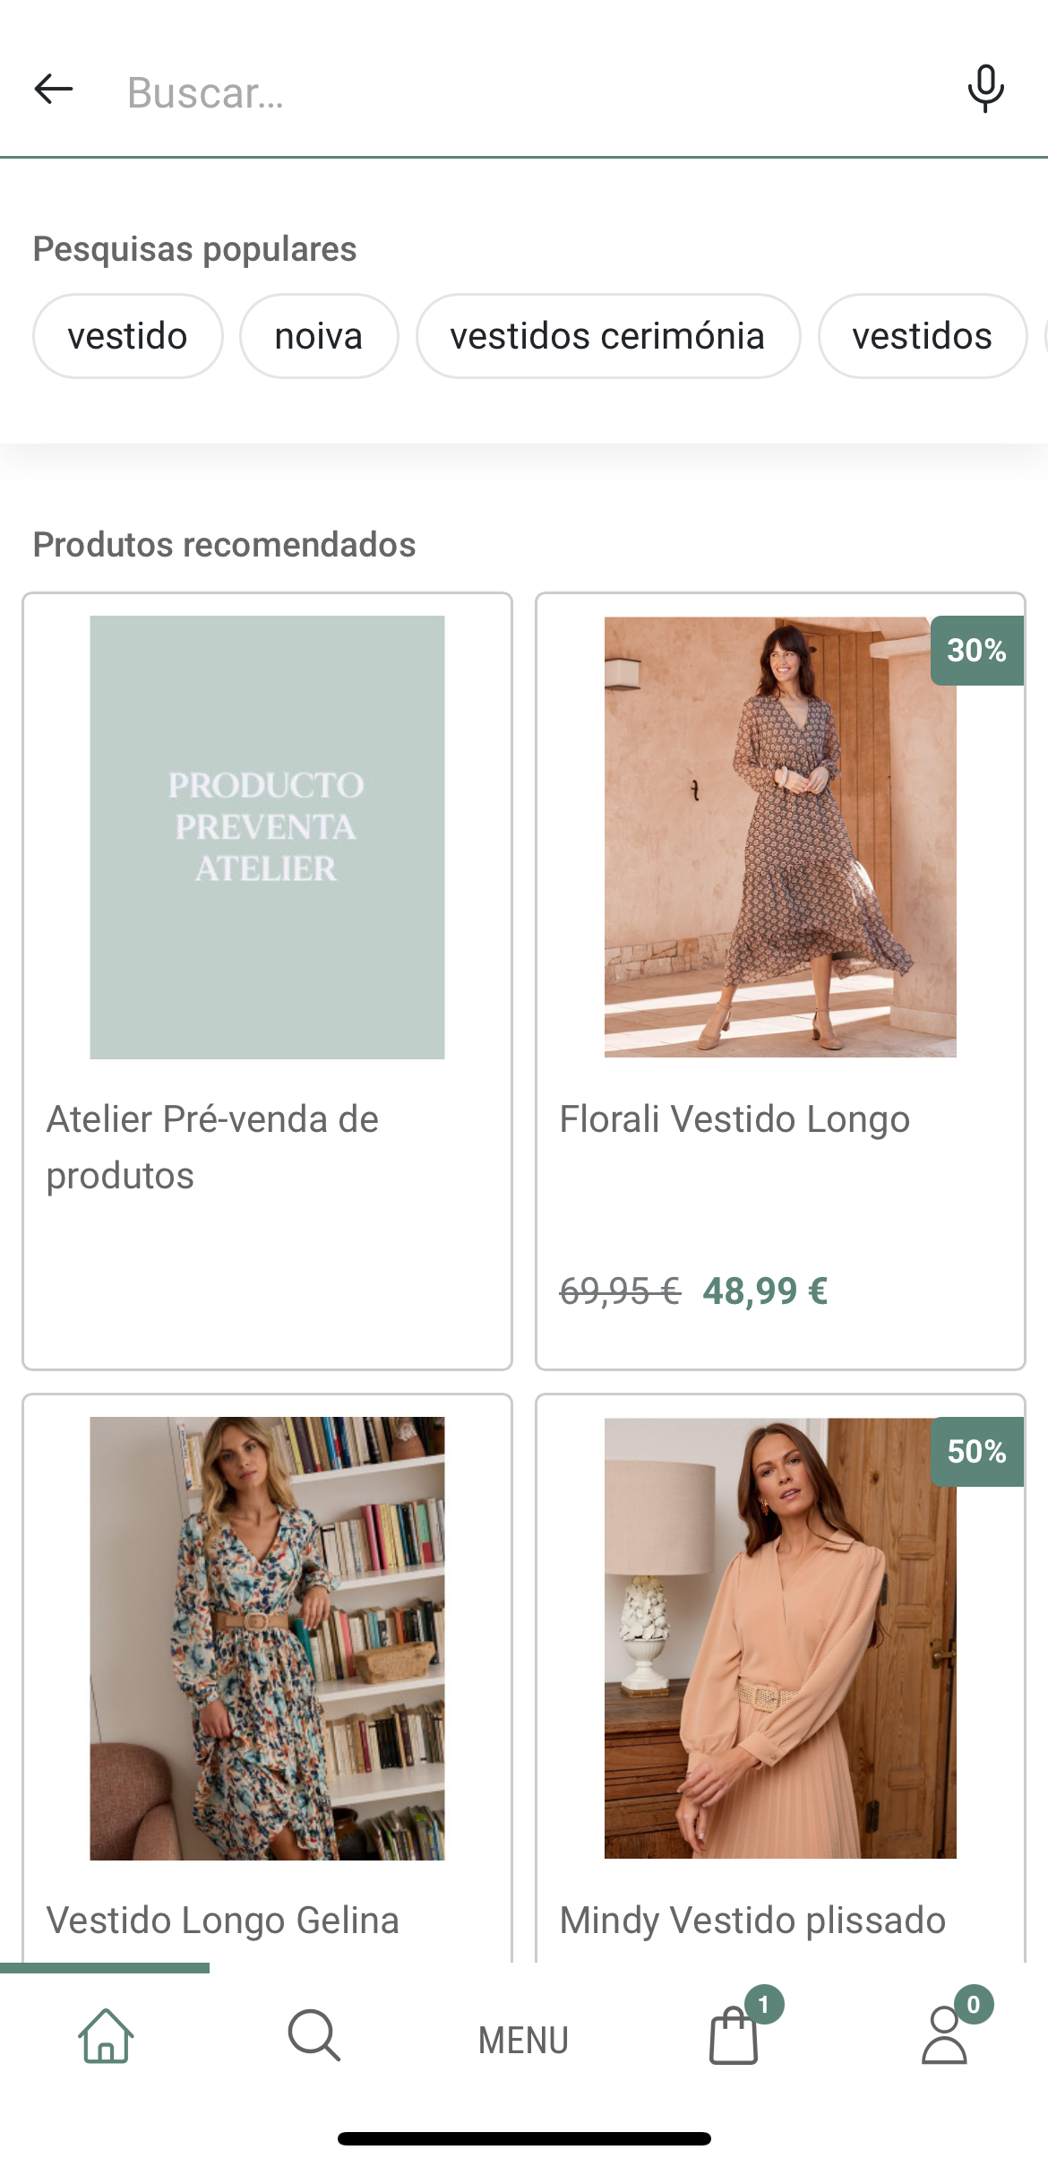
Task: Select the 'vestidos cerimónia' search chip
Action: 608,336
